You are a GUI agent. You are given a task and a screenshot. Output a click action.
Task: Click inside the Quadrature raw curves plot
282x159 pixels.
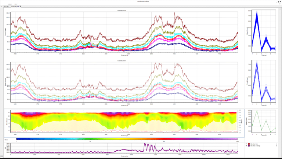click(124, 32)
